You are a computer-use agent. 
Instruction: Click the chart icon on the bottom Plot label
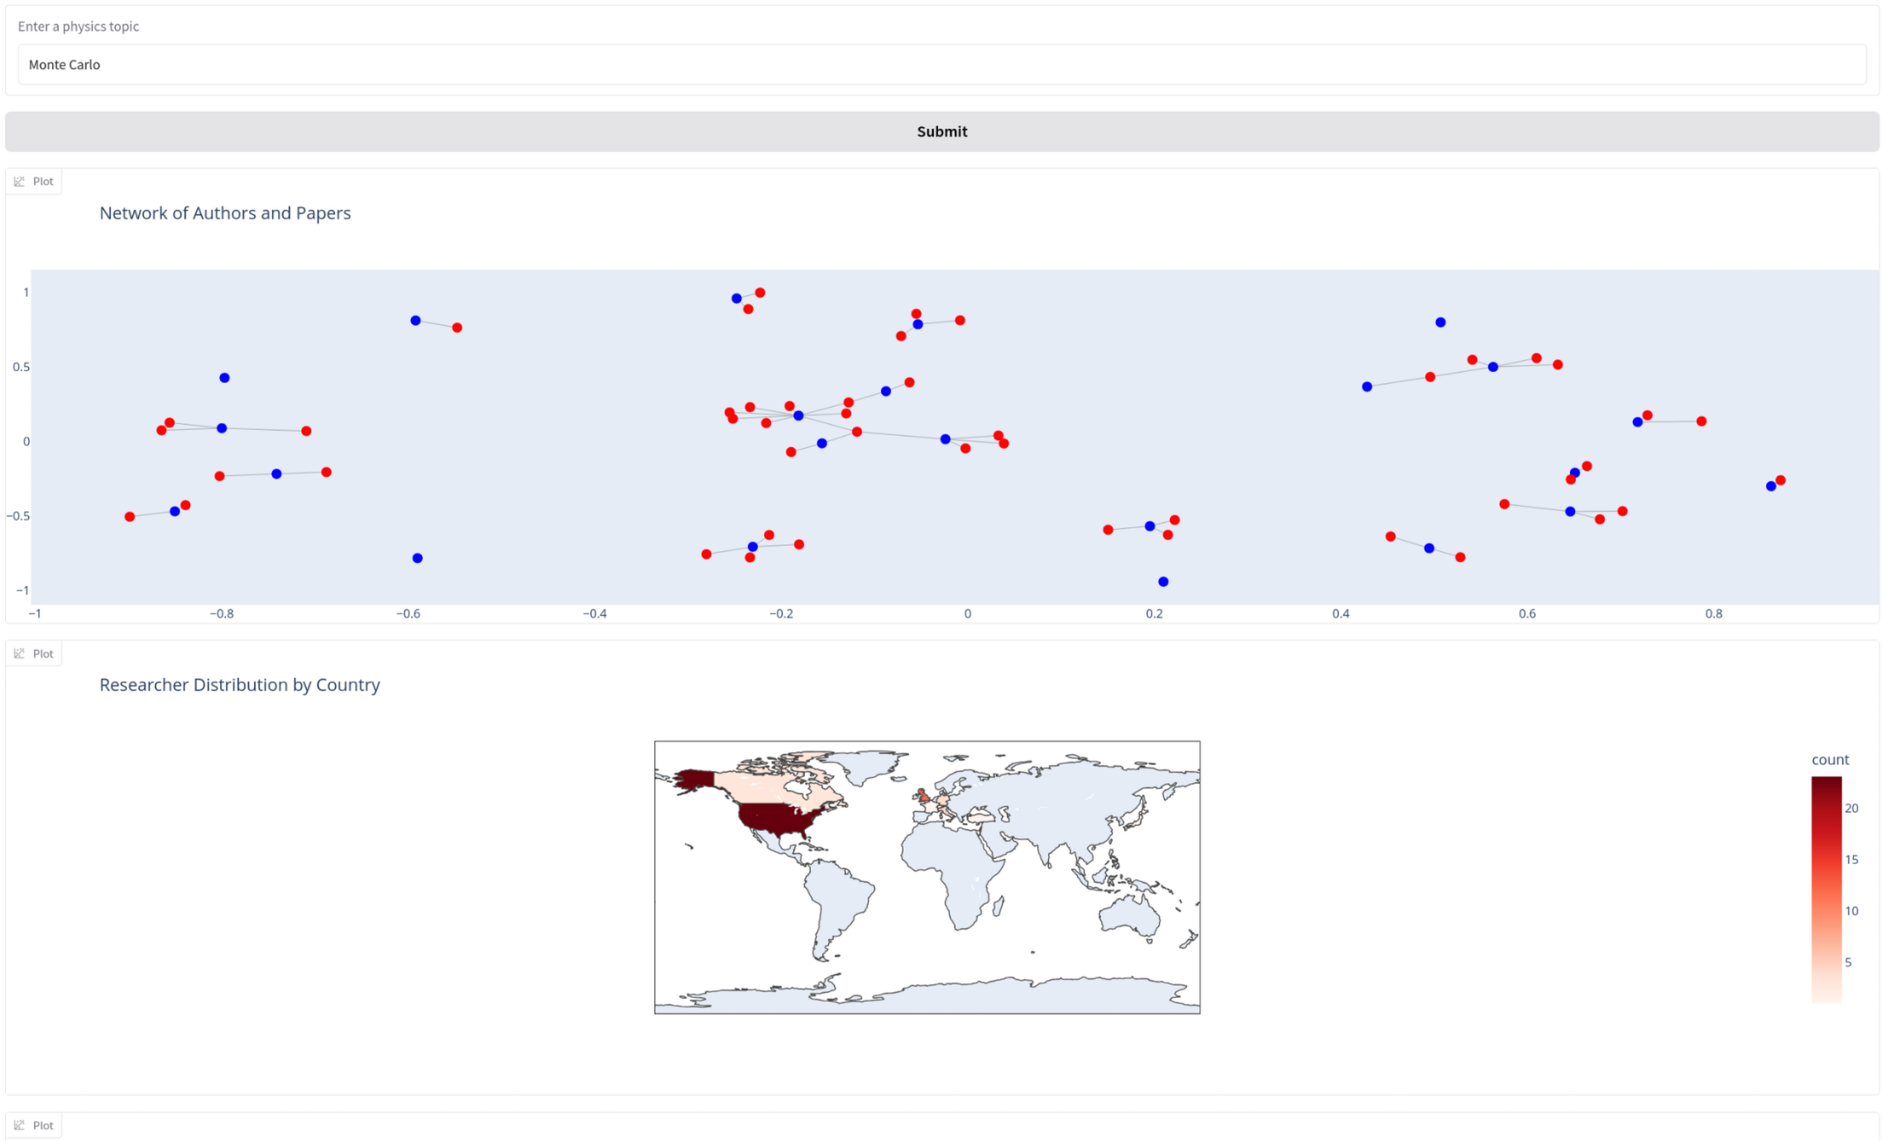point(19,1125)
